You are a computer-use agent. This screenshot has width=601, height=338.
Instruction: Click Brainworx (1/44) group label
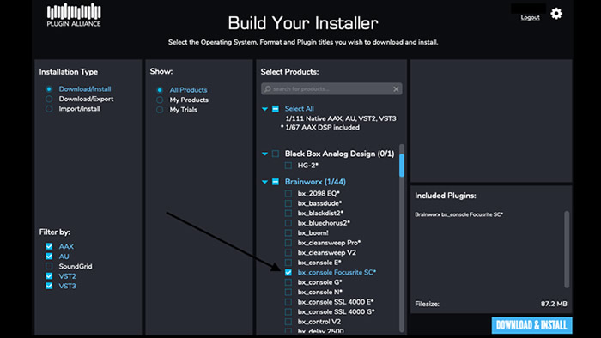[x=315, y=182]
